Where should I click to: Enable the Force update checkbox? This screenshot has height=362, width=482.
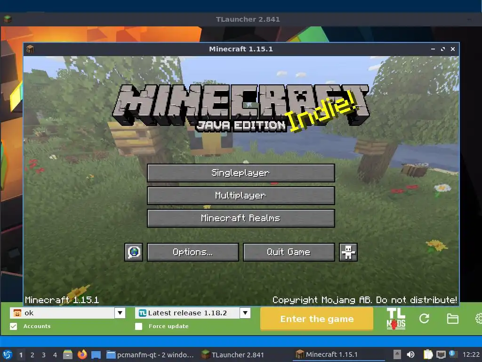click(x=139, y=326)
